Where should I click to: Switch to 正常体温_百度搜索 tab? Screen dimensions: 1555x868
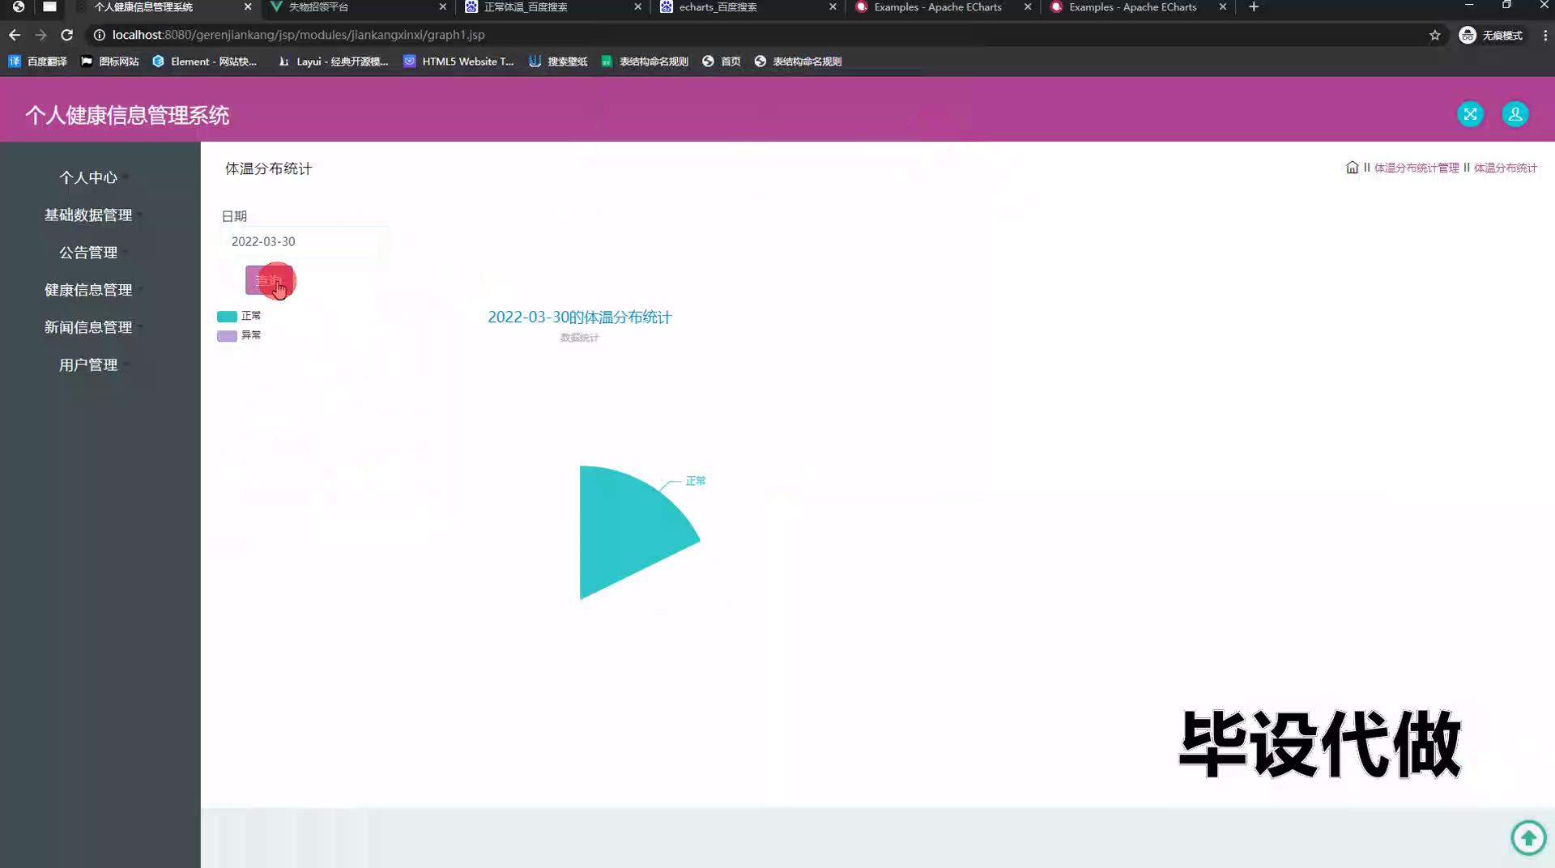pos(552,7)
